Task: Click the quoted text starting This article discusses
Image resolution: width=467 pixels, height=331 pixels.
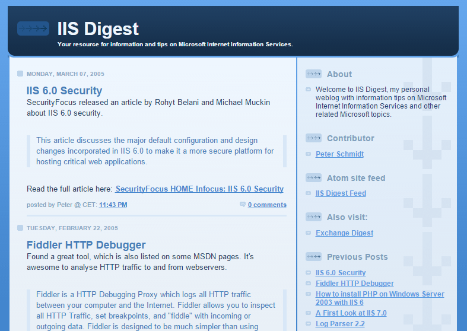Action: pyautogui.click(x=155, y=151)
